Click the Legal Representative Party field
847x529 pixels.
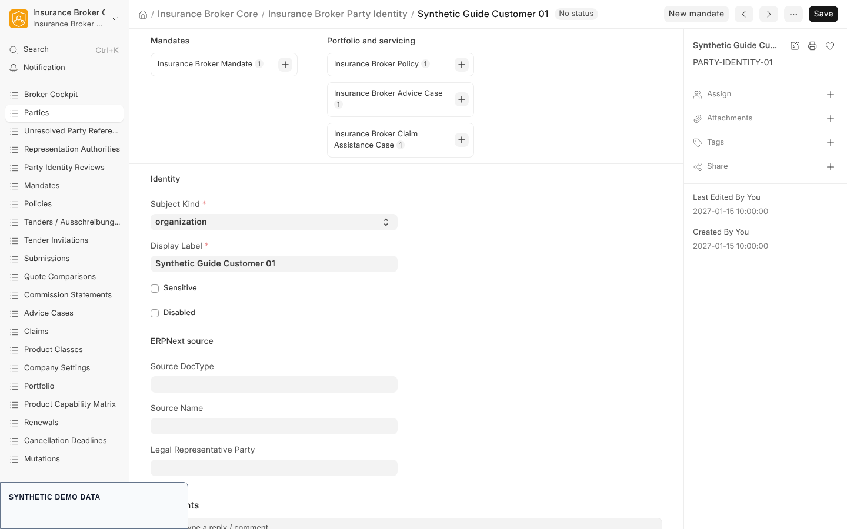pyautogui.click(x=274, y=468)
